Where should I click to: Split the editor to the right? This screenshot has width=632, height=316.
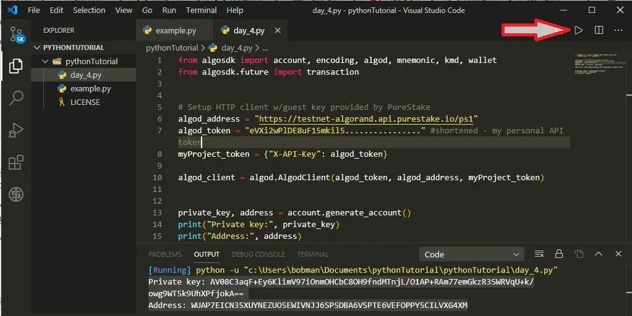click(x=599, y=30)
